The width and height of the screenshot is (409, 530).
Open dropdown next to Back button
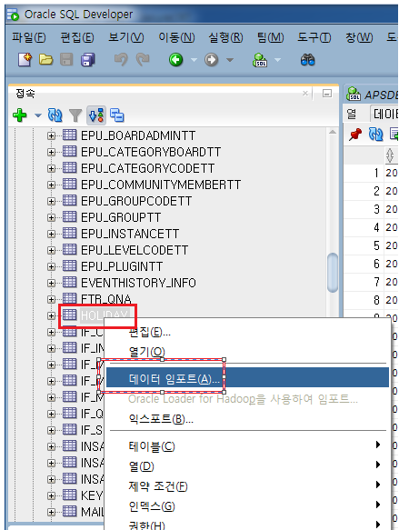[x=194, y=60]
